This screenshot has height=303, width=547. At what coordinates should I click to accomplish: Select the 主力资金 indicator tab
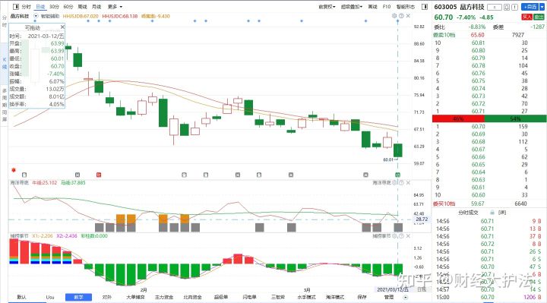coord(164,297)
